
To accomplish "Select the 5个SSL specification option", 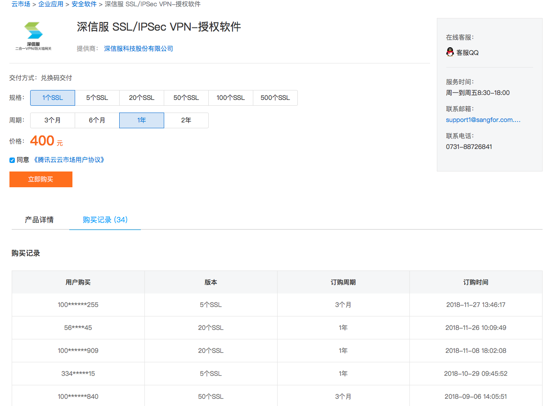I will pos(97,98).
